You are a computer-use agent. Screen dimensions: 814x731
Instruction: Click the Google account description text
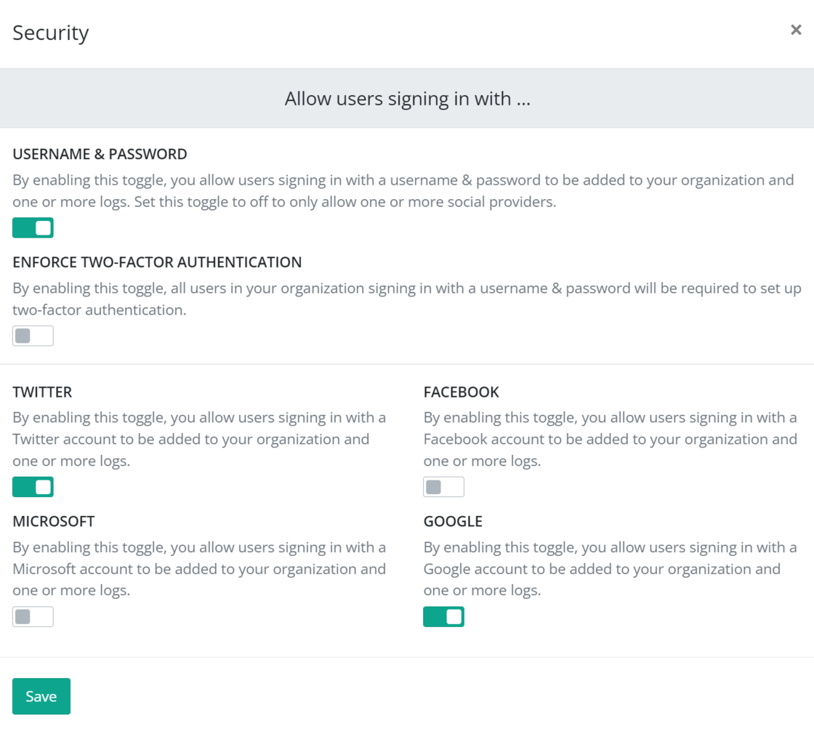click(x=610, y=568)
